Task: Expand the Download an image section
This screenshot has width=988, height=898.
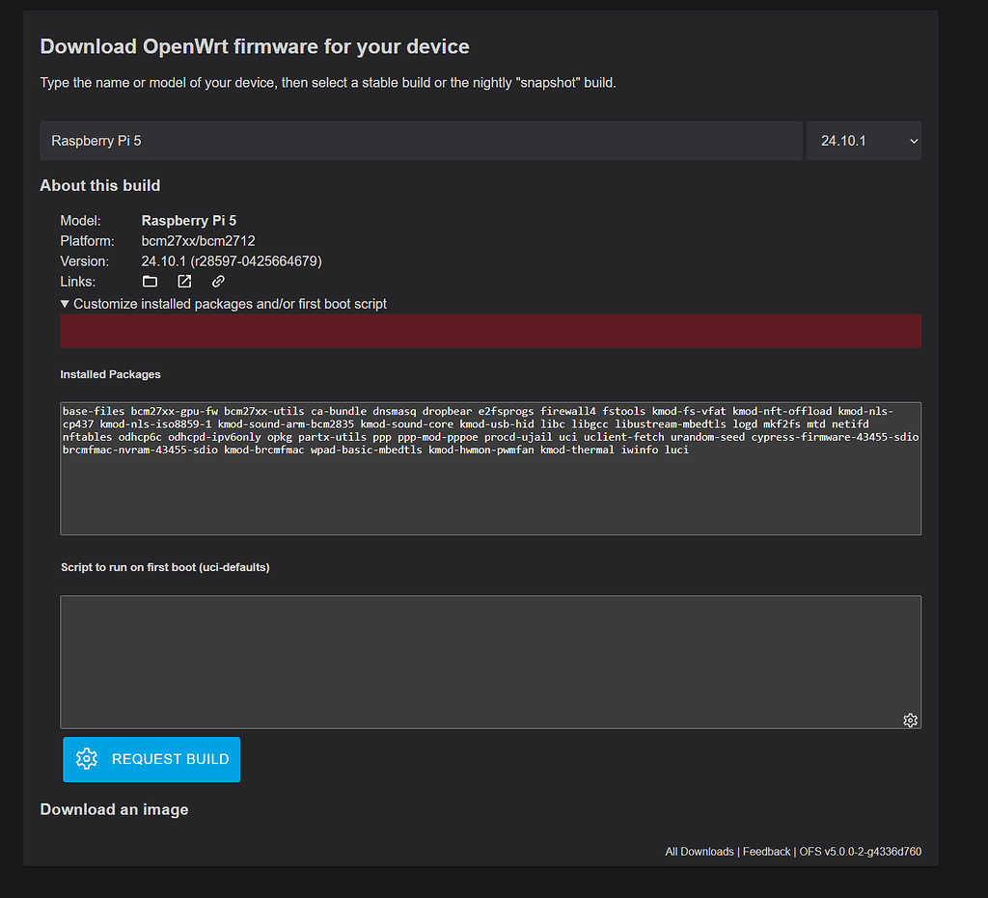Action: [x=114, y=809]
